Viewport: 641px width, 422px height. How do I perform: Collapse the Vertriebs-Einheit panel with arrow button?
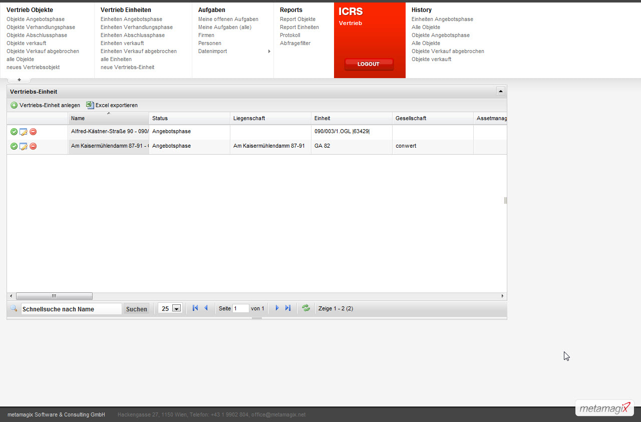click(x=500, y=91)
